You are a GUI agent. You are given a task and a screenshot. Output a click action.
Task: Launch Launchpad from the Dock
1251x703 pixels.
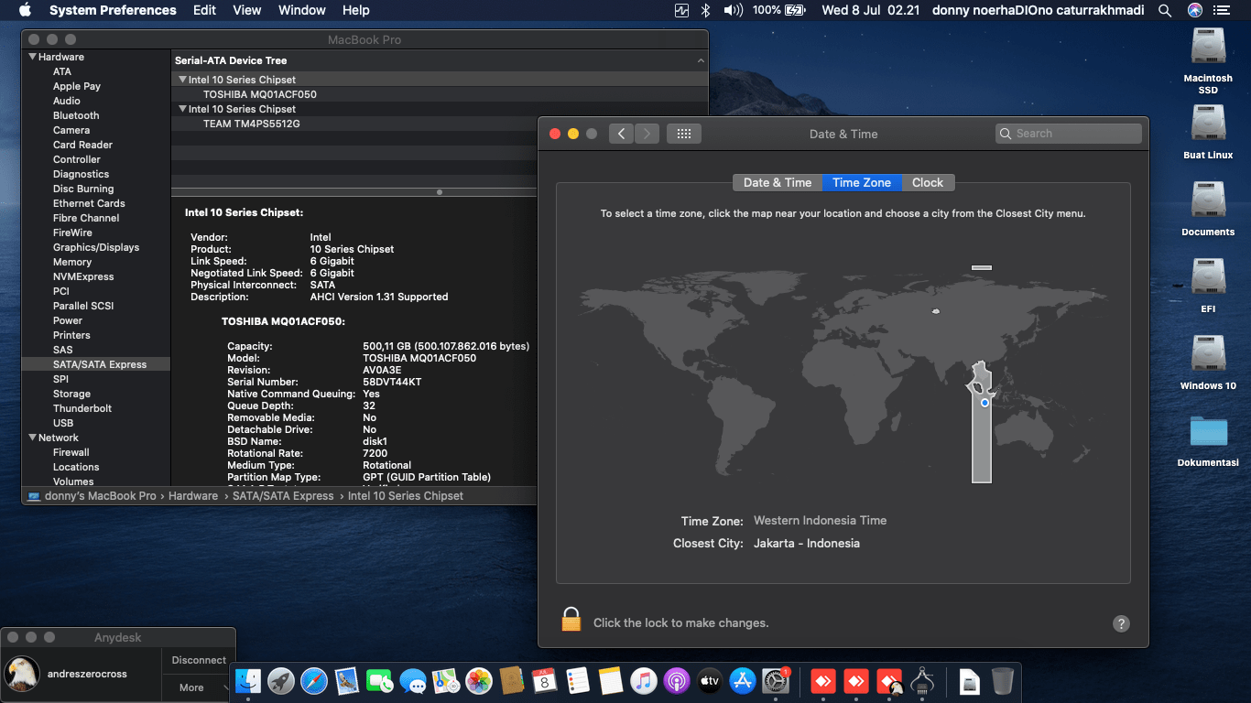click(x=281, y=681)
